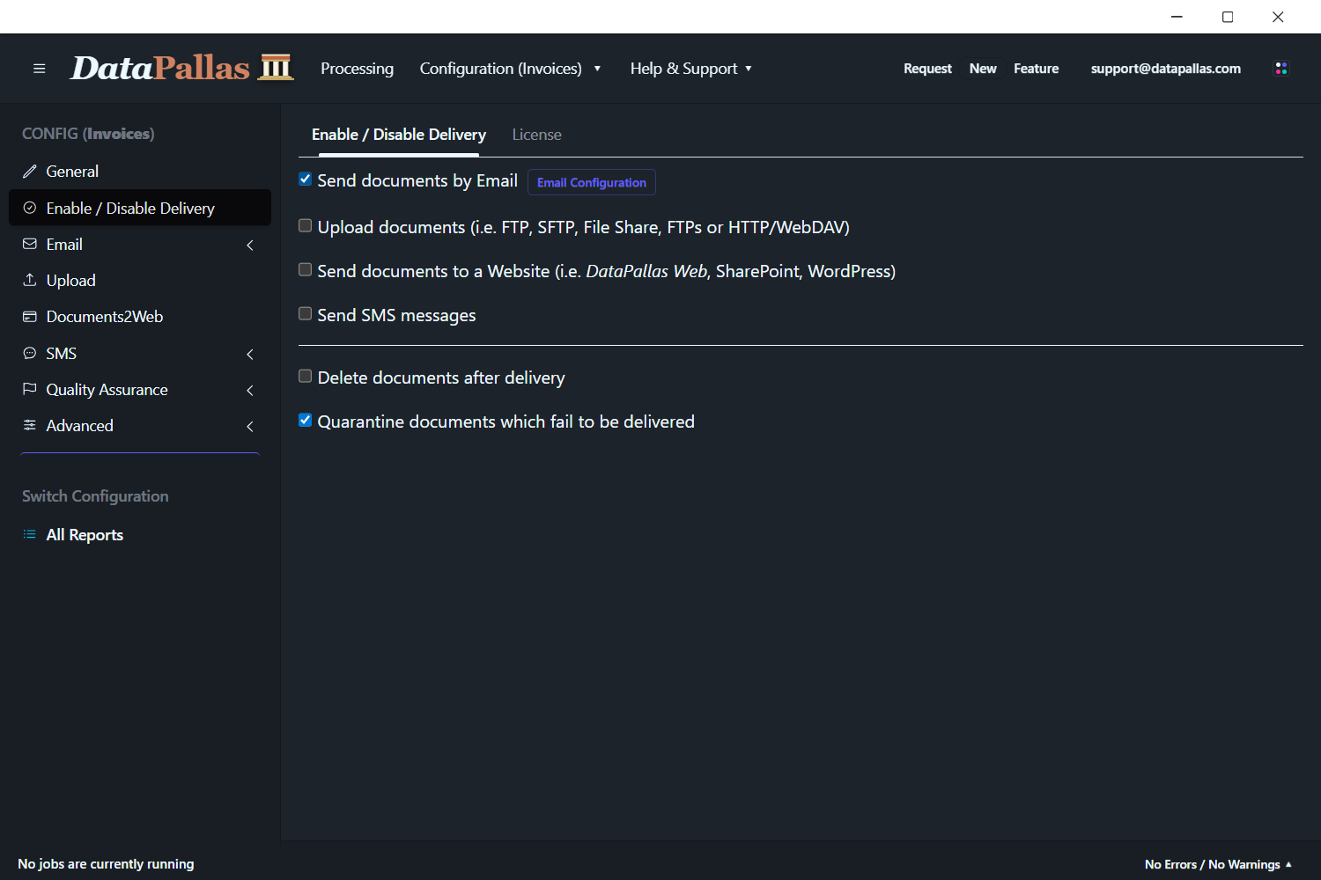Viewport: 1321px width, 880px height.
Task: Uncheck Send documents by Email
Action: (306, 180)
